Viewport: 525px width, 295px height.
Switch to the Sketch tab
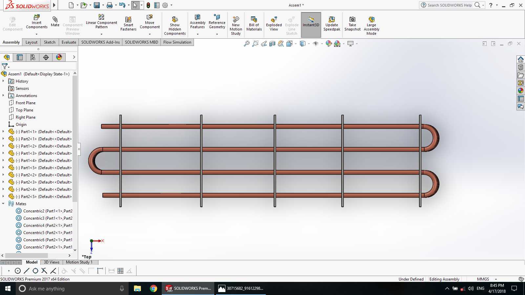[50, 42]
